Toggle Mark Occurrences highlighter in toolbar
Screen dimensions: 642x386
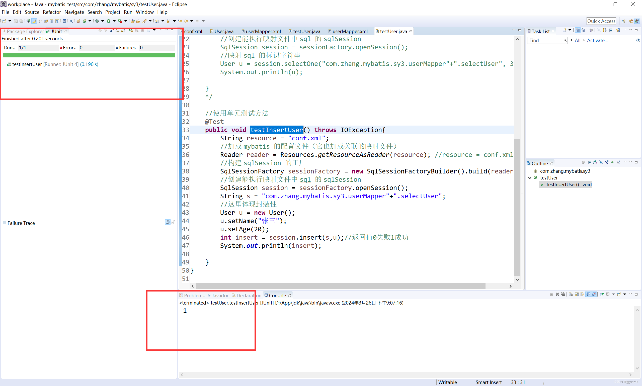pos(34,21)
